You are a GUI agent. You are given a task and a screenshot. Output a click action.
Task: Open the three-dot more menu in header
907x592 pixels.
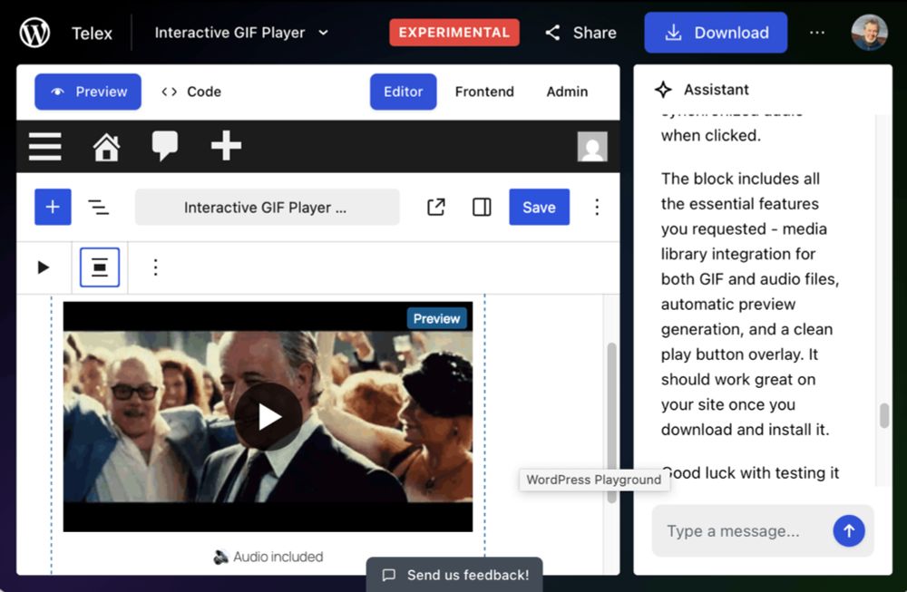(x=817, y=33)
